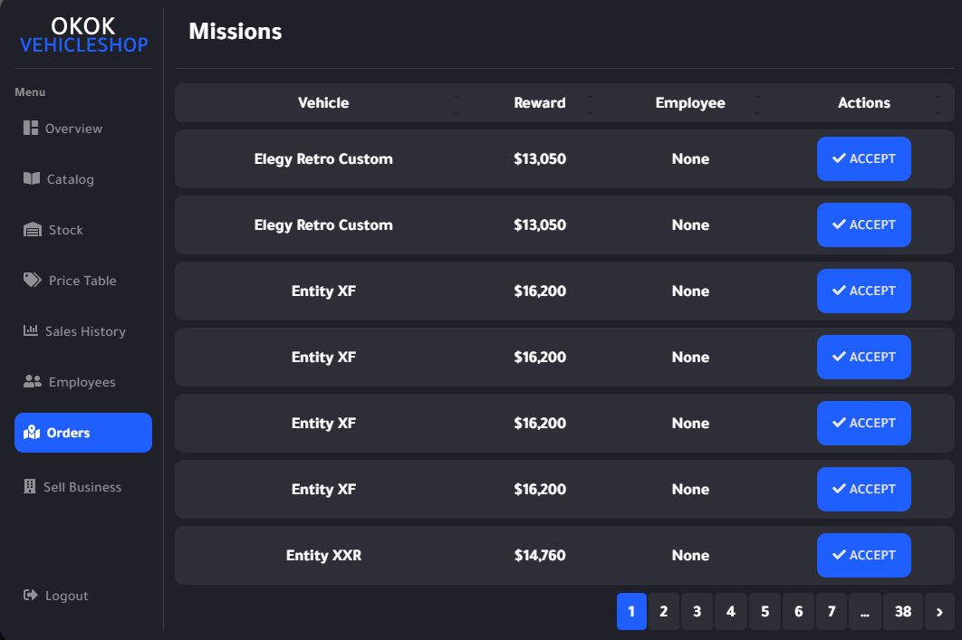The width and height of the screenshot is (962, 640).
Task: Click the Sell Business building icon
Action: click(x=30, y=487)
